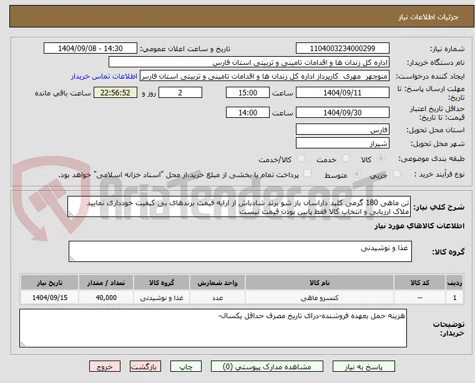475x383 pixels.
Task: Click the نام کالا column header
Action: click(320, 283)
